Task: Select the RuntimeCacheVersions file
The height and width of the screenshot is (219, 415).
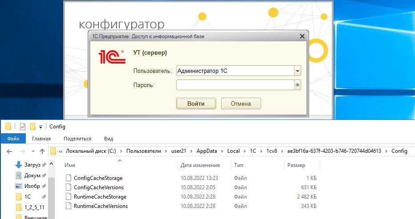Action: click(101, 206)
